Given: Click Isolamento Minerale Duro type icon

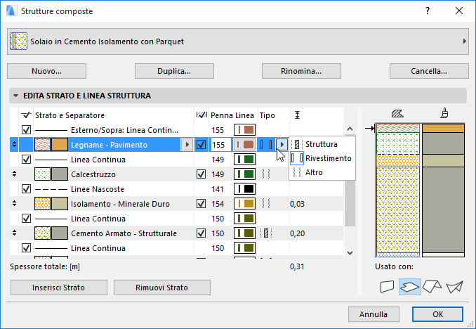Looking at the screenshot, I should [266, 204].
